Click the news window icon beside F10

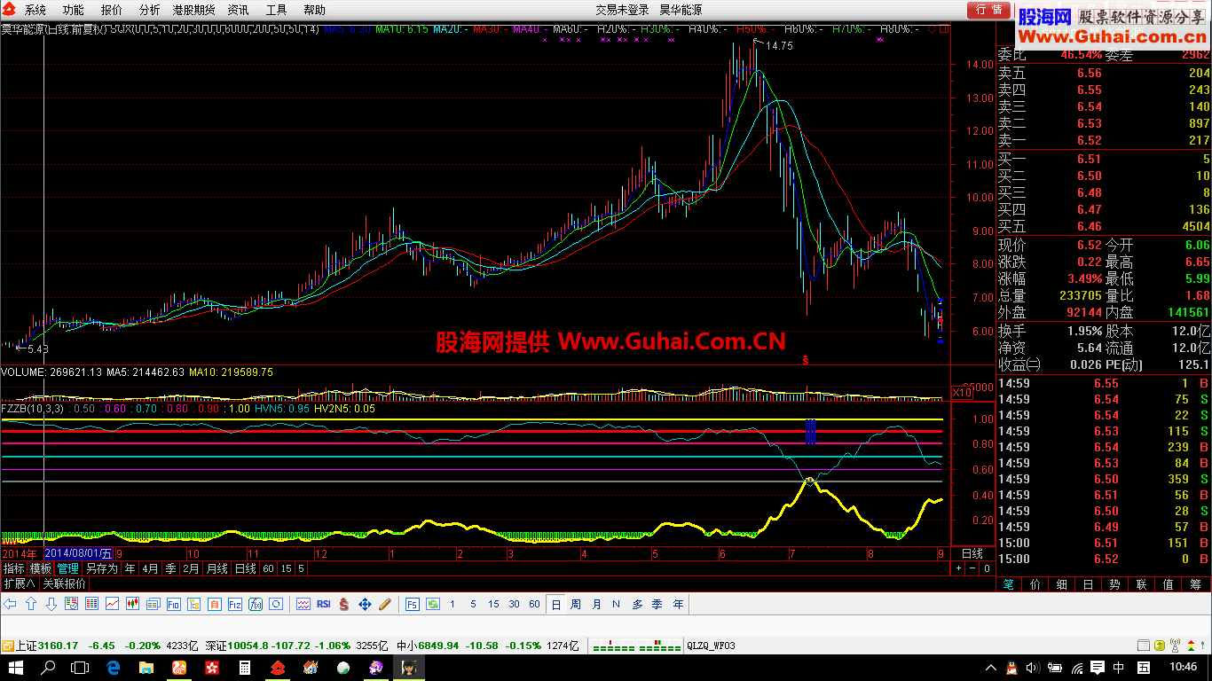153,604
